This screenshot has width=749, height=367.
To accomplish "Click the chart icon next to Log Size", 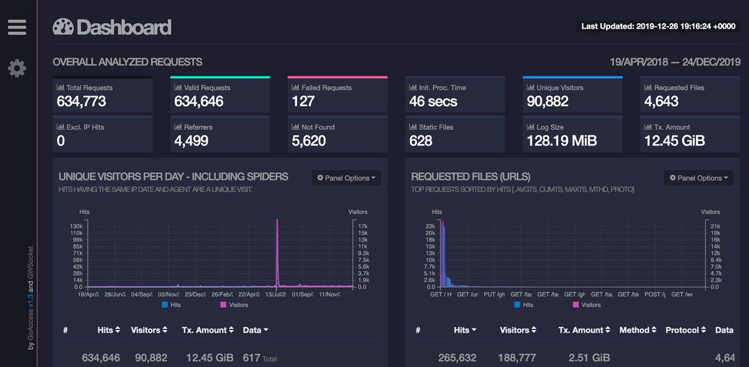I will 532,127.
